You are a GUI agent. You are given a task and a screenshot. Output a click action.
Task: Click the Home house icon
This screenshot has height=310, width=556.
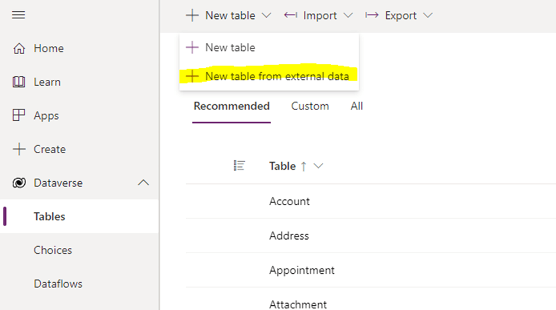(19, 49)
